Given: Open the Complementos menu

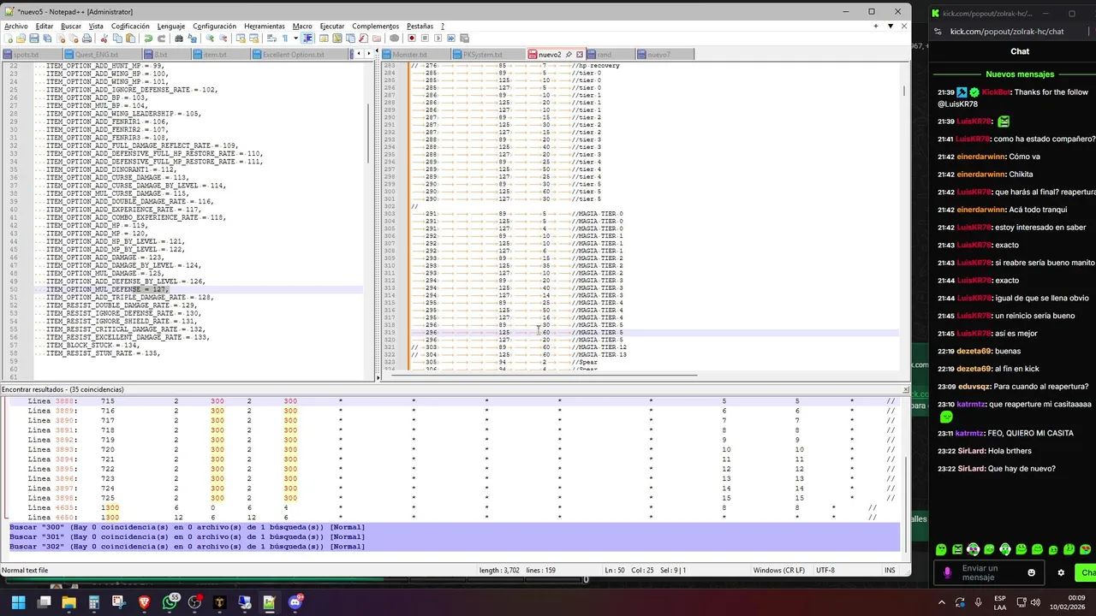Looking at the screenshot, I should [375, 26].
